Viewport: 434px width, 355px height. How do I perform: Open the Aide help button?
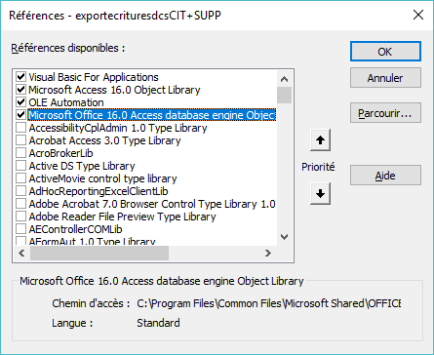(385, 176)
